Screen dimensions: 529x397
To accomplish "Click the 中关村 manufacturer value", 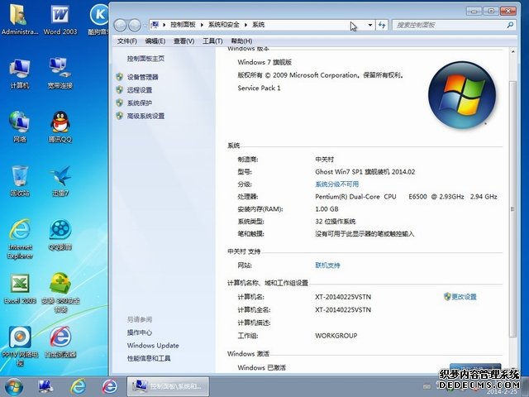I will tap(324, 159).
